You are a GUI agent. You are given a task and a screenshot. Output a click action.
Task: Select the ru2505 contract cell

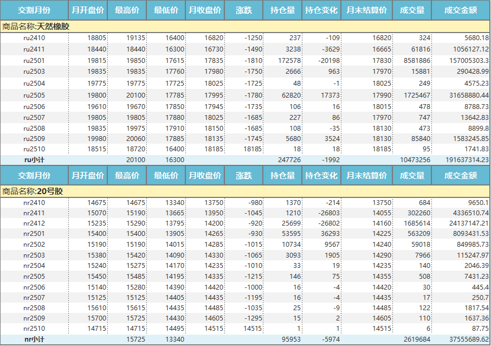(34, 95)
